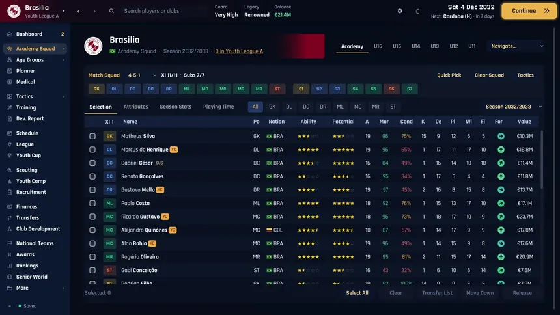Viewport: 560px width, 315px height.
Task: Expand the More sidebar chevron
Action: click(x=63, y=288)
